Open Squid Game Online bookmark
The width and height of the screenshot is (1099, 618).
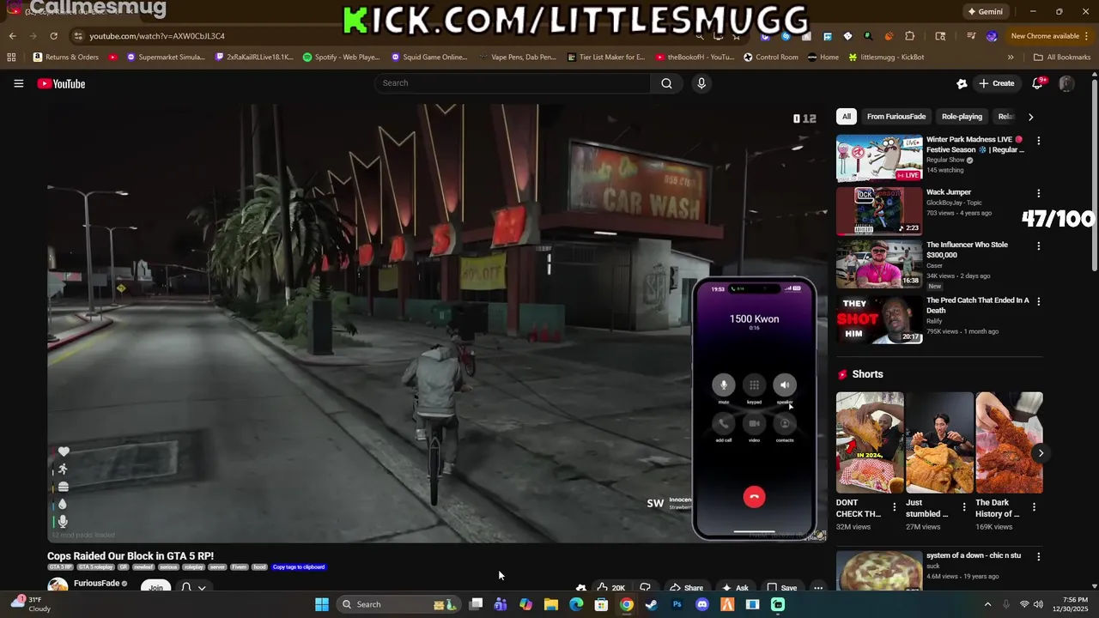coord(429,58)
